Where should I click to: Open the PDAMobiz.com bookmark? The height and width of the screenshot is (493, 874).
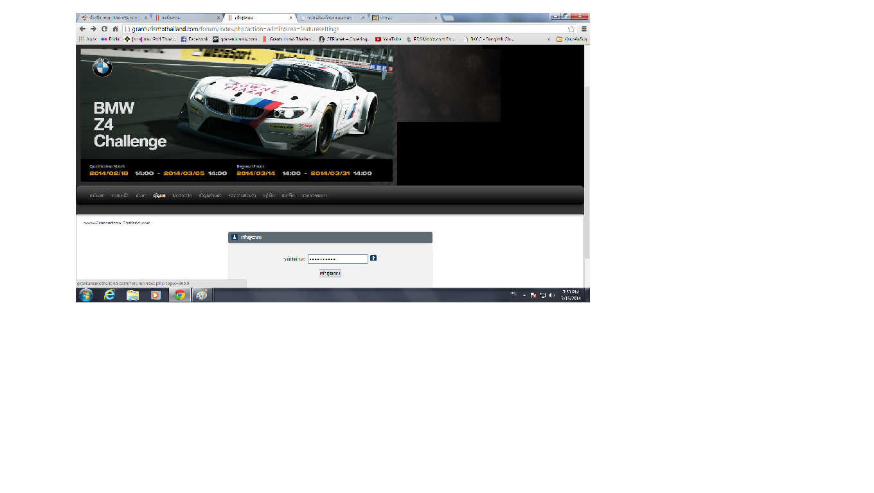[432, 39]
